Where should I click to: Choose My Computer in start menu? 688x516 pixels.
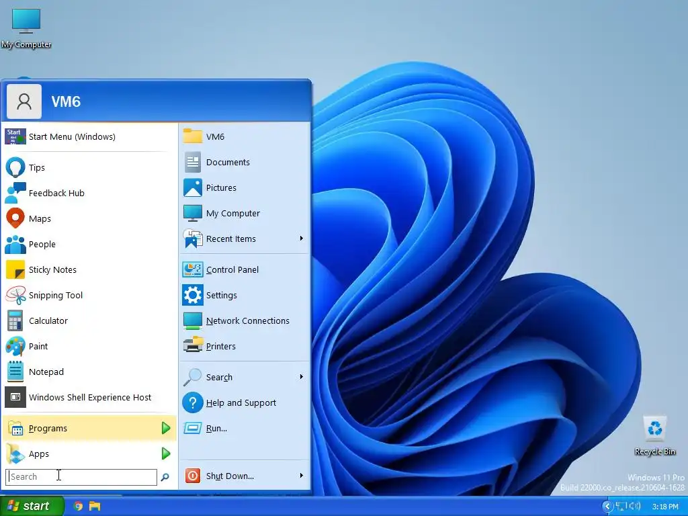pos(245,213)
